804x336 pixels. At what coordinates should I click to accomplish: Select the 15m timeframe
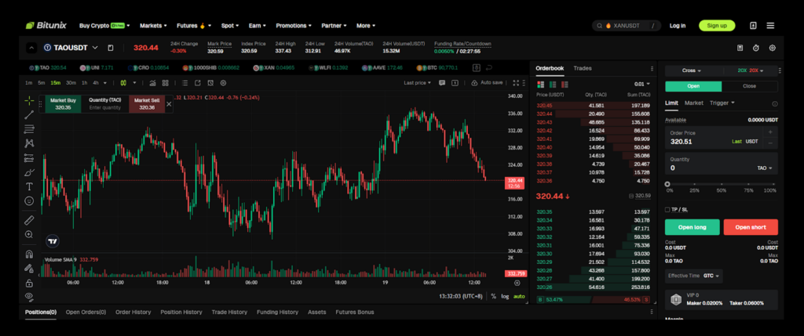pos(55,83)
